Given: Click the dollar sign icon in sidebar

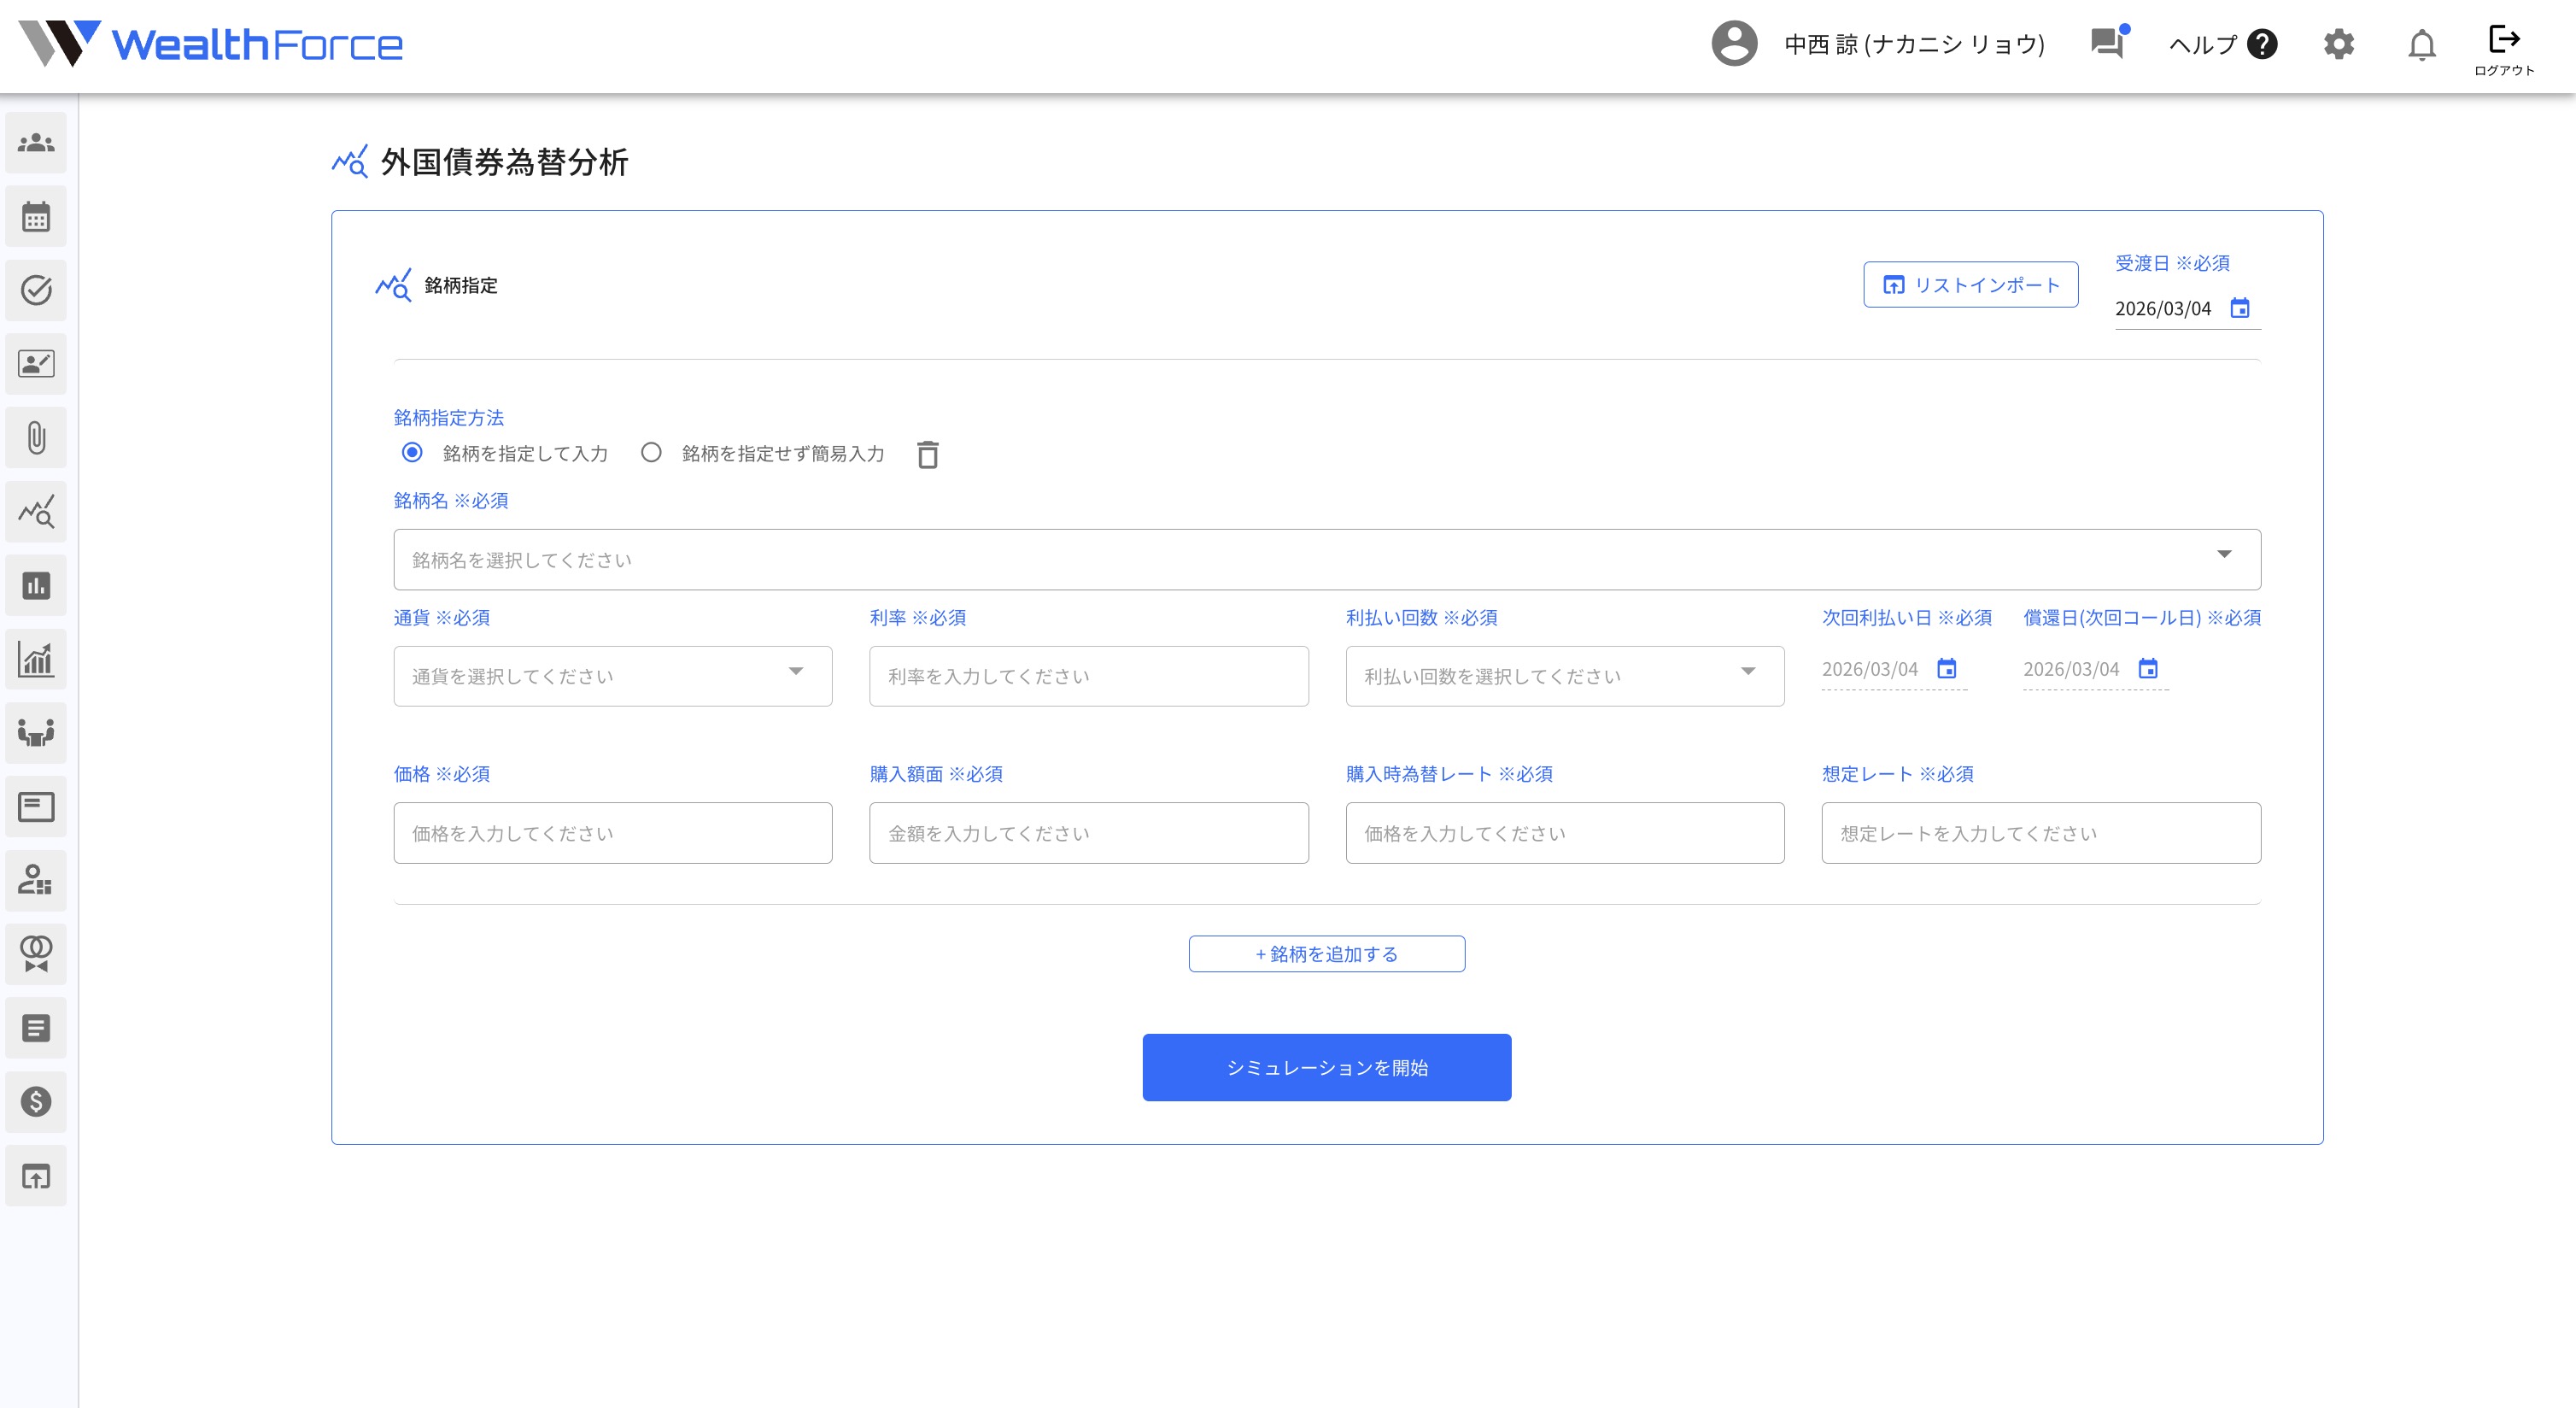Looking at the screenshot, I should [x=36, y=1102].
